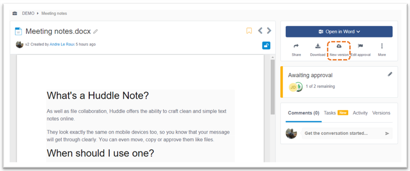Open the More options menu
Screen dimensions: 410x171
(382, 50)
